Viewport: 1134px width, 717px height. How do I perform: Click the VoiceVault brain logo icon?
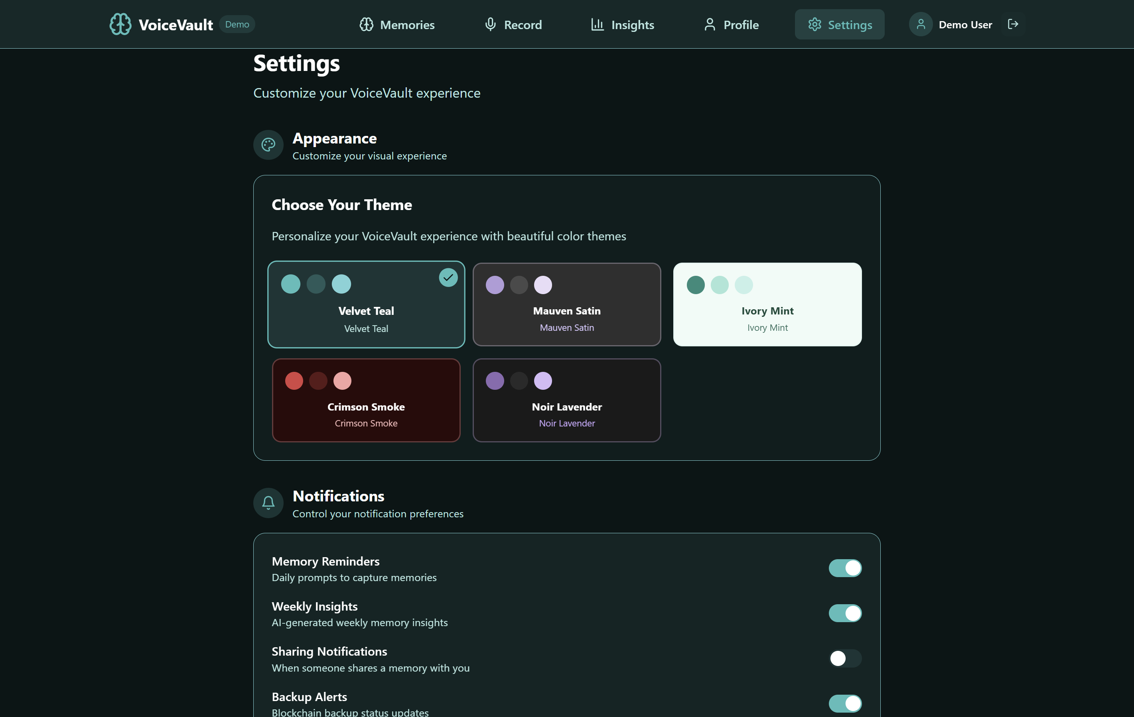click(x=120, y=24)
